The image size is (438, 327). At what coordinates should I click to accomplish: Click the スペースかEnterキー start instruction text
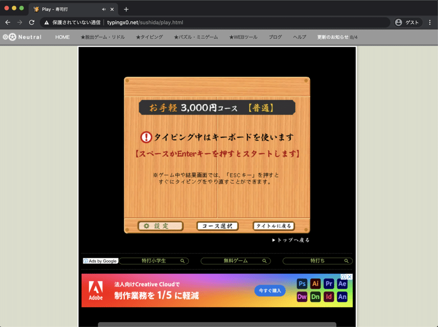click(x=217, y=154)
